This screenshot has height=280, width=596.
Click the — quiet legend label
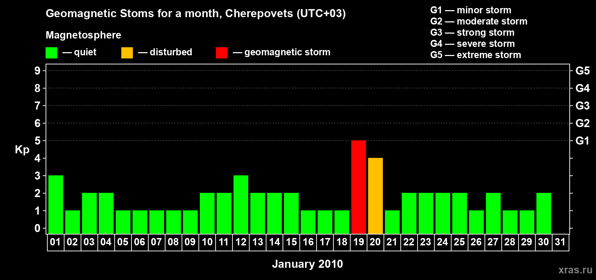tap(79, 52)
